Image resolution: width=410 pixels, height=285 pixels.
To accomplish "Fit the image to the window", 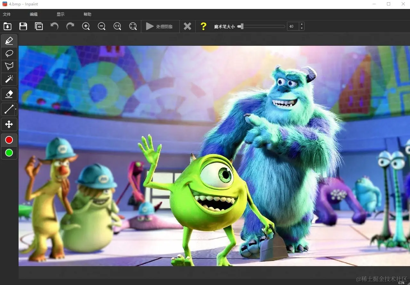I will point(133,26).
